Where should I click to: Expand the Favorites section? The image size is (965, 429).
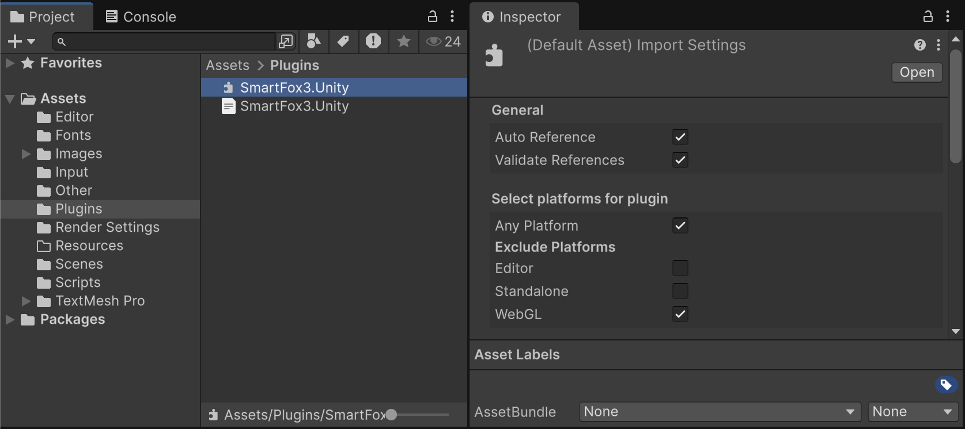[x=10, y=63]
